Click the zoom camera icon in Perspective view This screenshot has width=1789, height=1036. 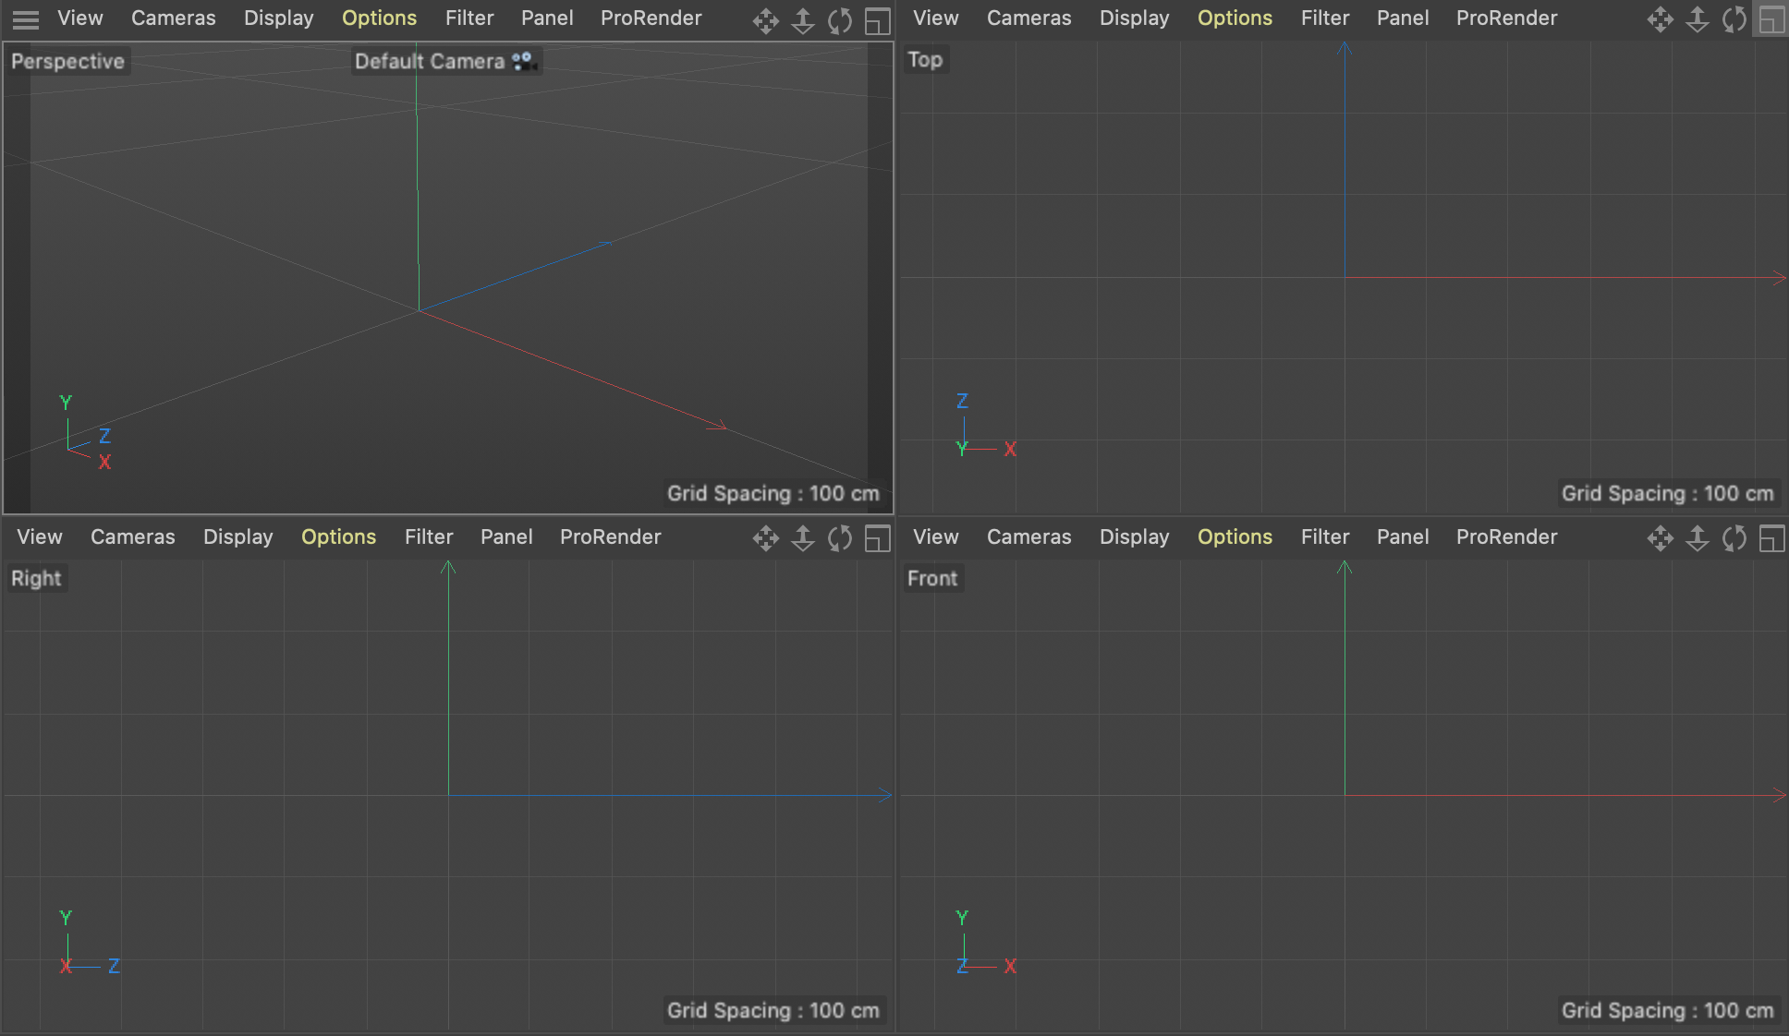point(803,20)
